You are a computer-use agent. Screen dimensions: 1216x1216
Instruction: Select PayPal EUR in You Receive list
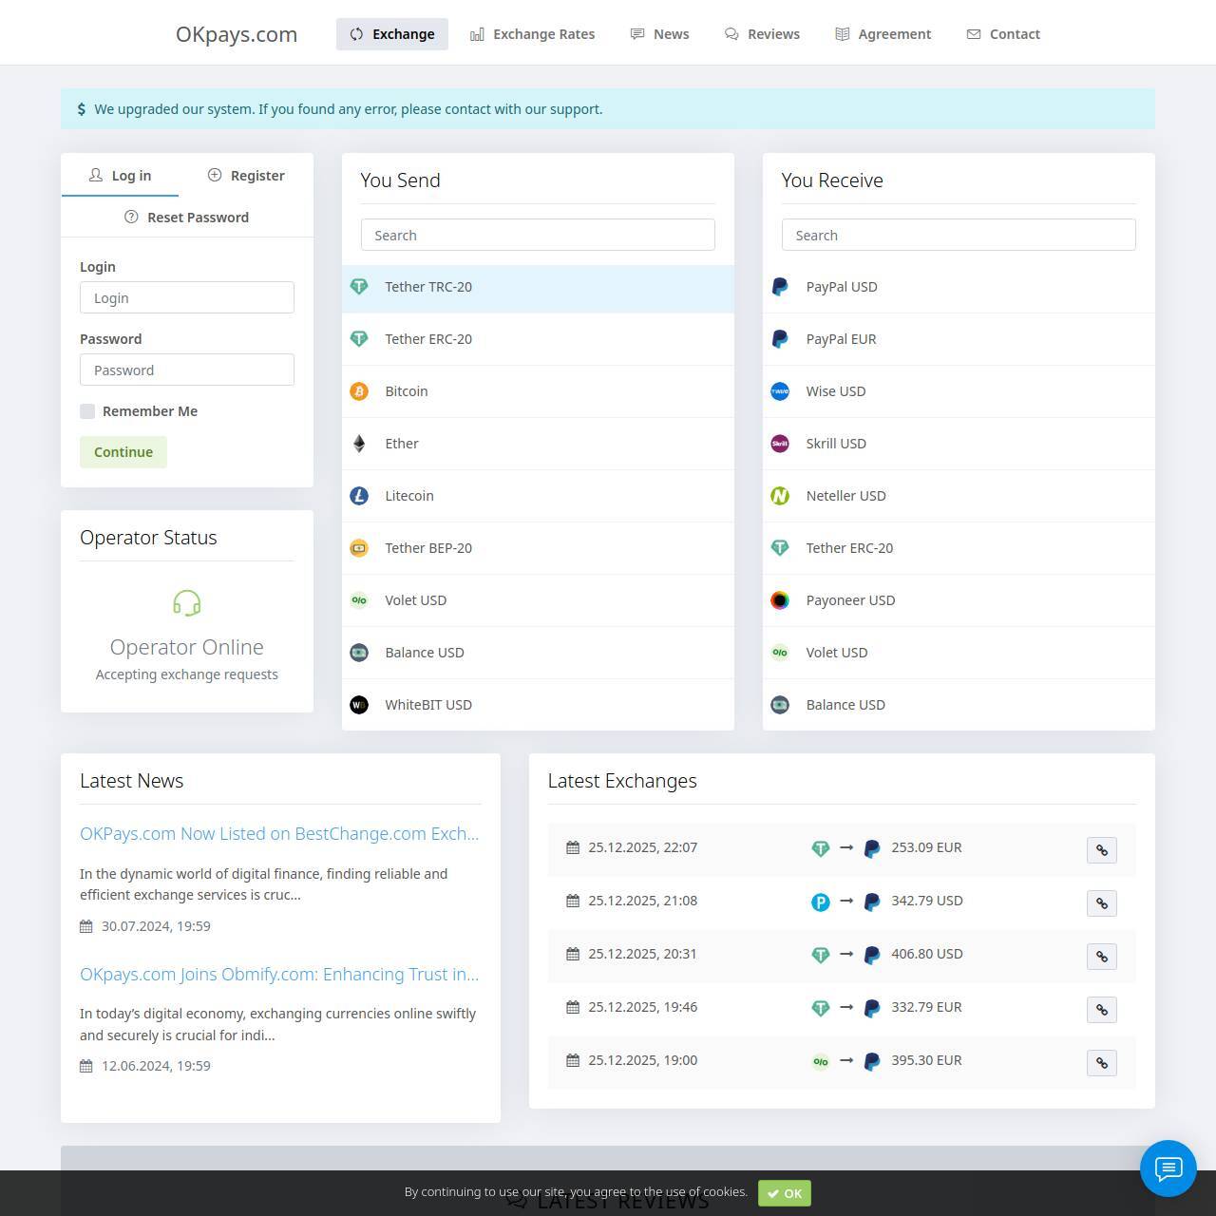[841, 339]
